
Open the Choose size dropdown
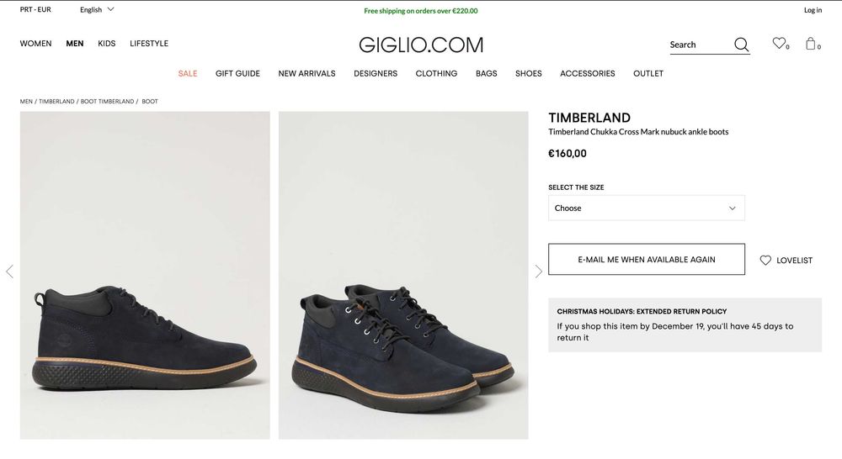(646, 208)
